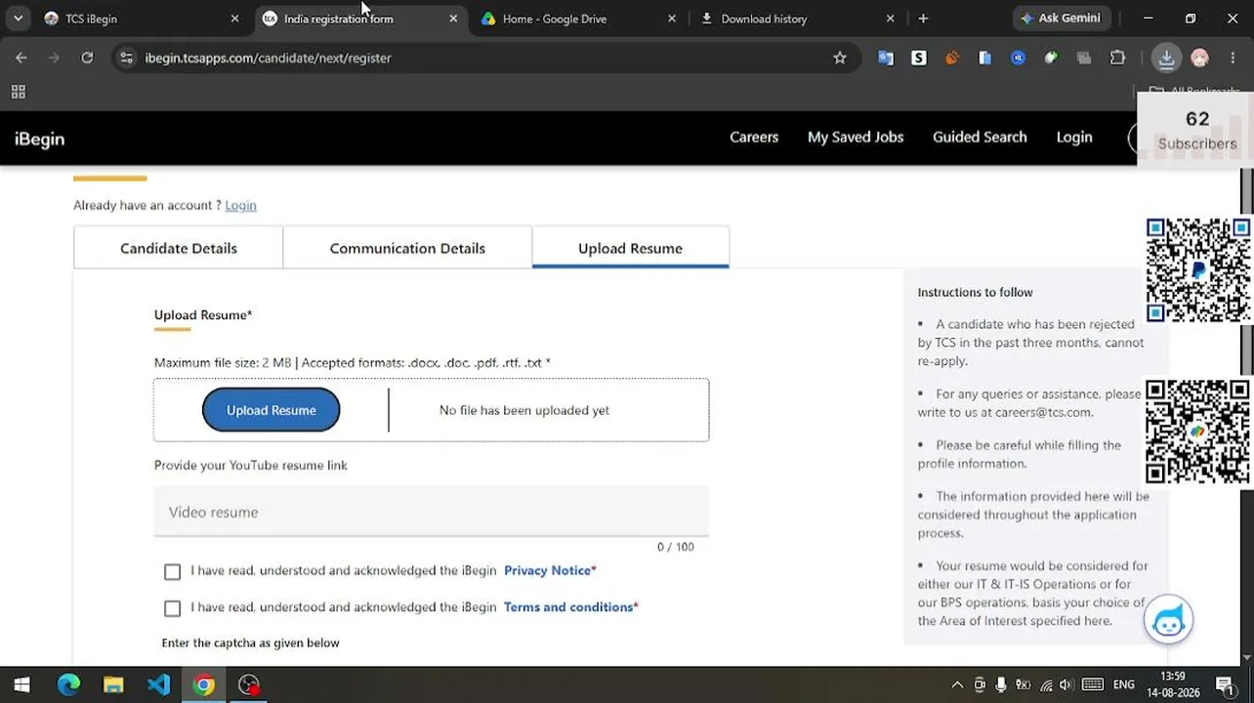
Task: Open the orange extension icon
Action: pos(952,58)
